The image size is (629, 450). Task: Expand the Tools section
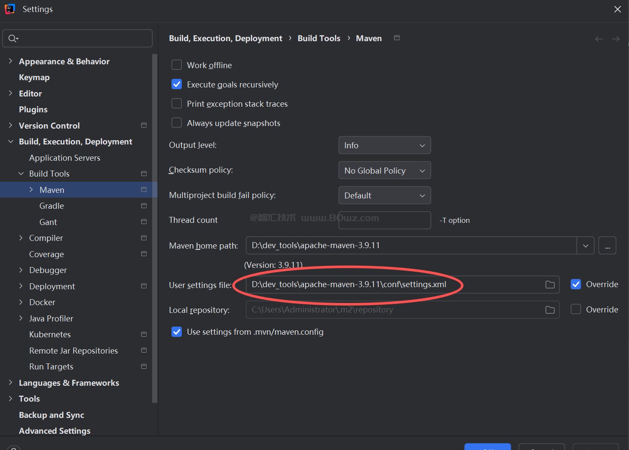pos(10,399)
